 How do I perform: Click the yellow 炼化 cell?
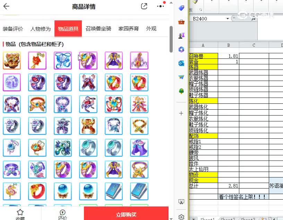203,101
